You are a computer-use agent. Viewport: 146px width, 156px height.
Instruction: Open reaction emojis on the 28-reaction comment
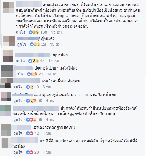(x=35, y=45)
